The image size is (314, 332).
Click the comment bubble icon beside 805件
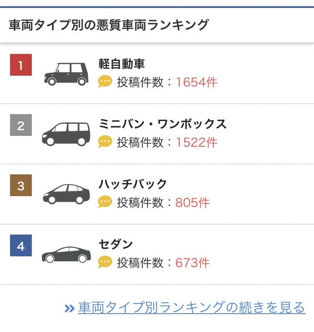[105, 202]
